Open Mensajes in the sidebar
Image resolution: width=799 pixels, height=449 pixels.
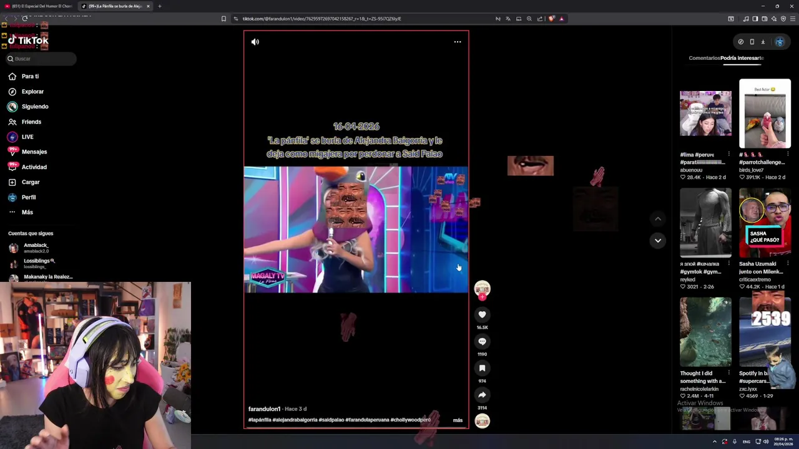34,152
